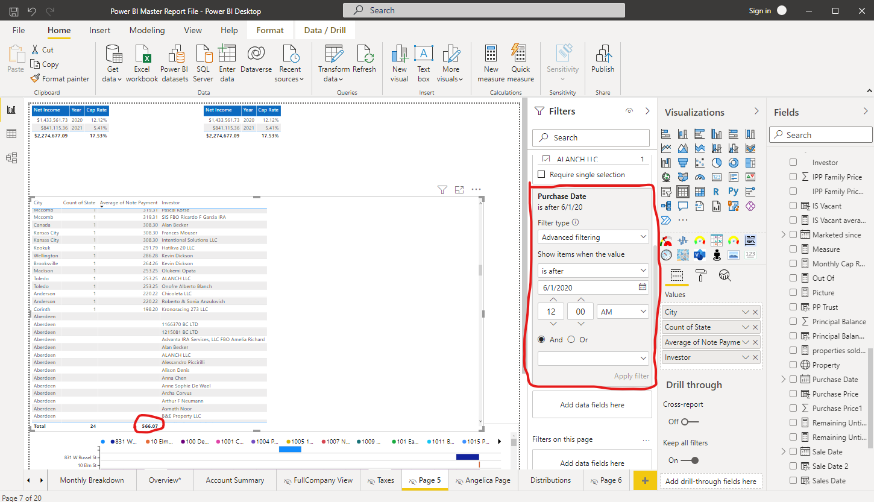Select the Or radio option
The height and width of the screenshot is (502, 874).
(571, 340)
